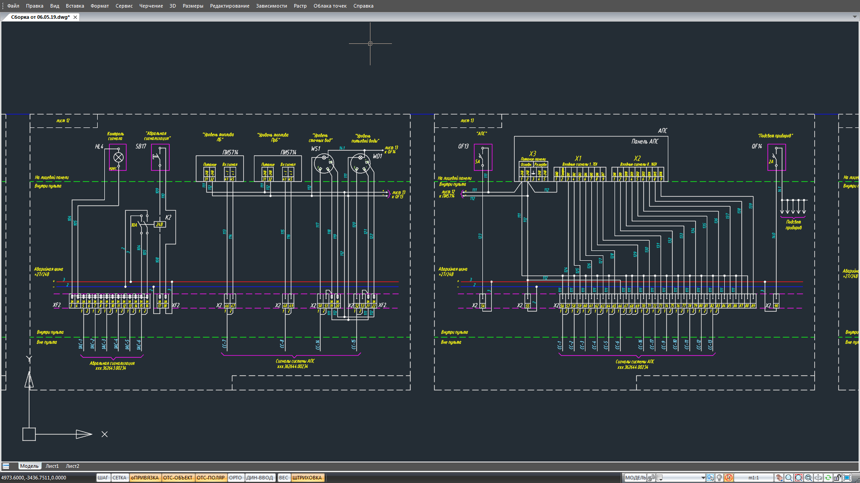
Task: Disable ОТС-ПОЛЯР polar tracking
Action: 211,478
